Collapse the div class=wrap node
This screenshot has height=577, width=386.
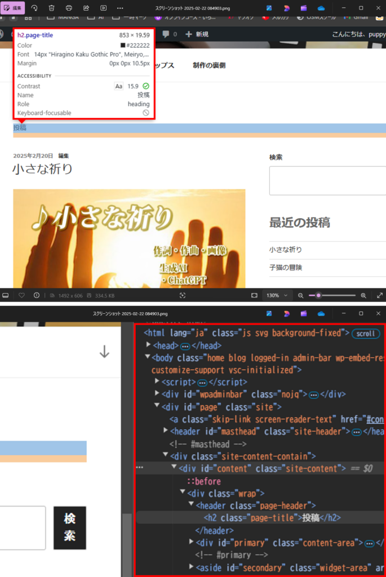(183, 491)
